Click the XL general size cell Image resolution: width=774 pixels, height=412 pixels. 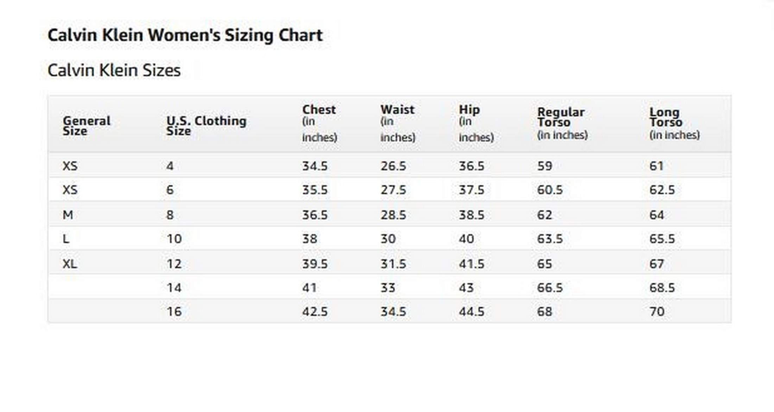click(70, 264)
